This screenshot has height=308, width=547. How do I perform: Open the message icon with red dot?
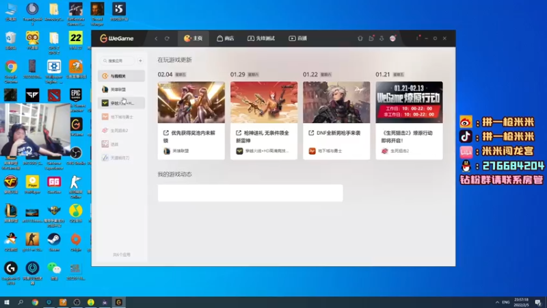371,38
